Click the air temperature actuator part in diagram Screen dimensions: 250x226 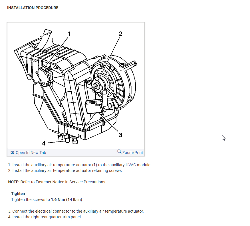tap(45, 76)
